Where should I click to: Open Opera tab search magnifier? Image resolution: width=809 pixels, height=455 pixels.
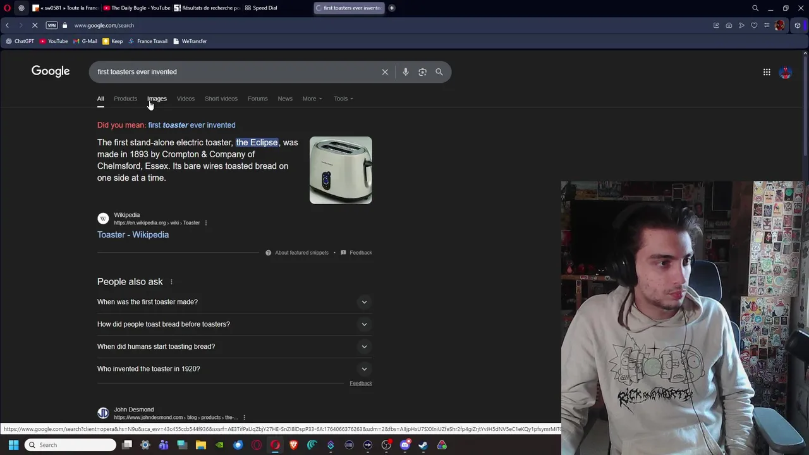755,8
